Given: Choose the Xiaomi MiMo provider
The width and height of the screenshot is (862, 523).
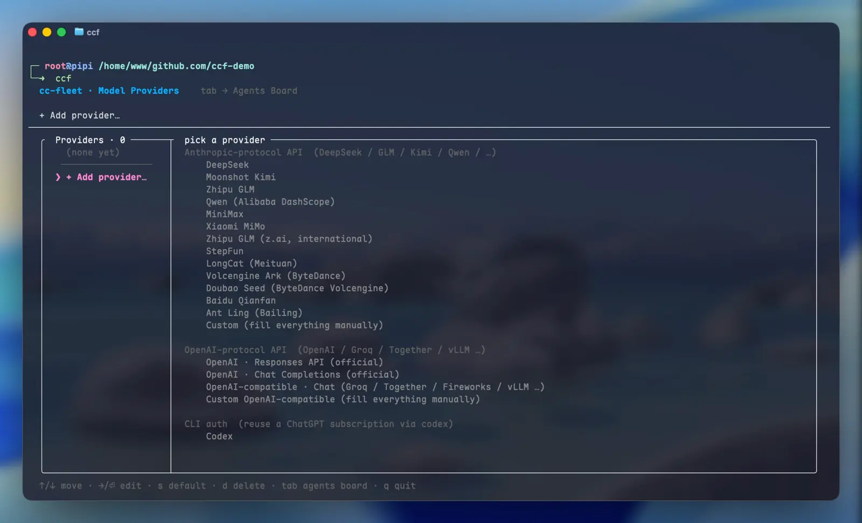Looking at the screenshot, I should (x=235, y=227).
